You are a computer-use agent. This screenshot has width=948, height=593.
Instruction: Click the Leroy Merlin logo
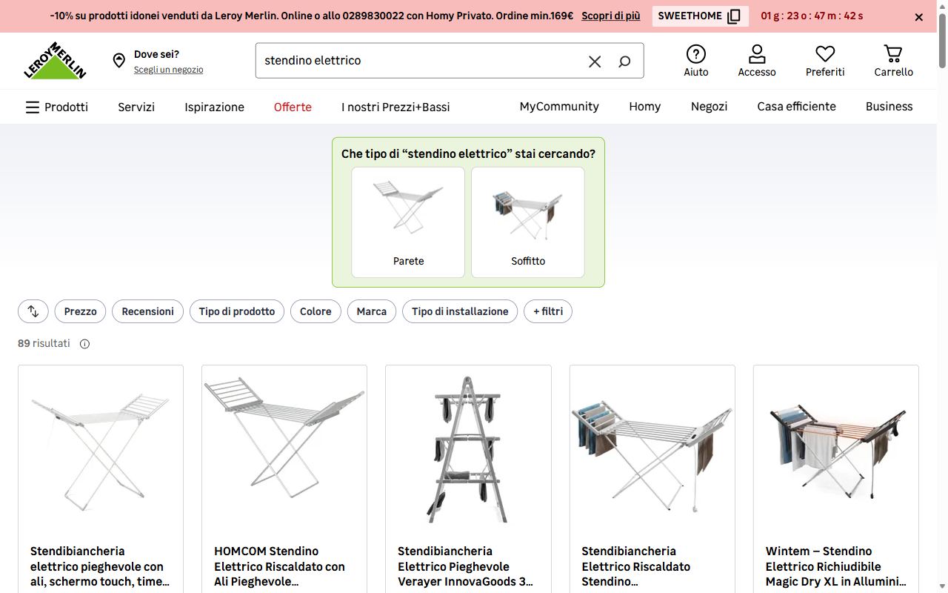[x=55, y=60]
